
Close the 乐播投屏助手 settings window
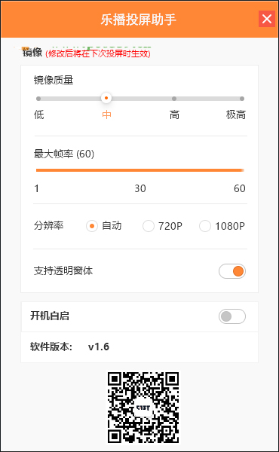267,19
